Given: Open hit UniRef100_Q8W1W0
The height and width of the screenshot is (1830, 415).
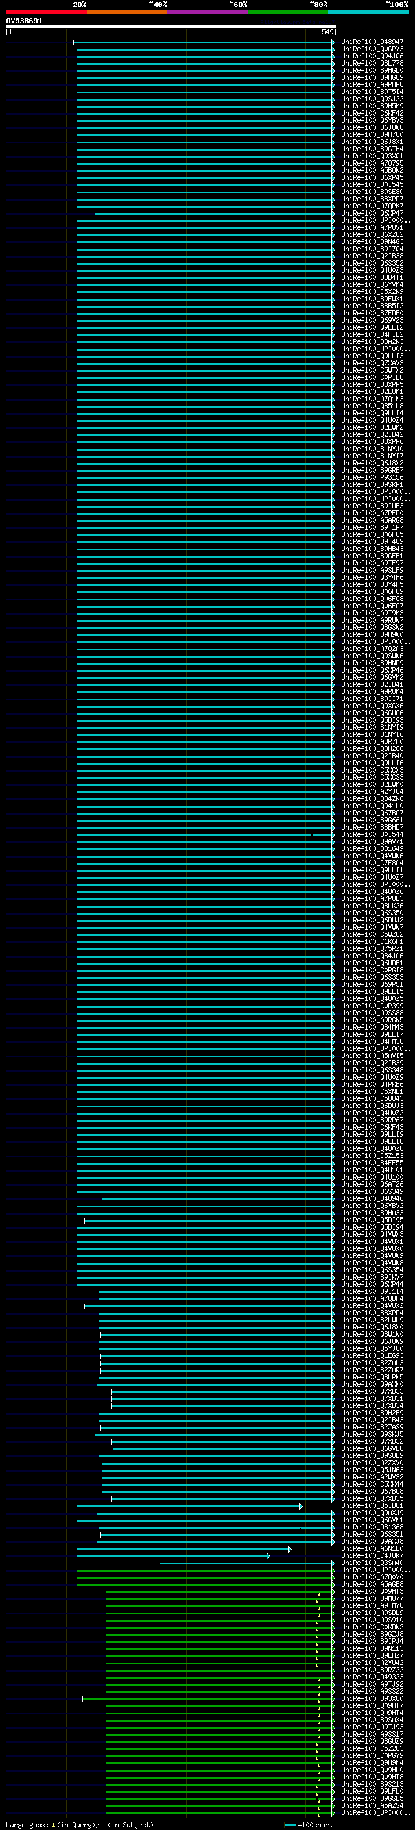Looking at the screenshot, I should (x=372, y=1334).
